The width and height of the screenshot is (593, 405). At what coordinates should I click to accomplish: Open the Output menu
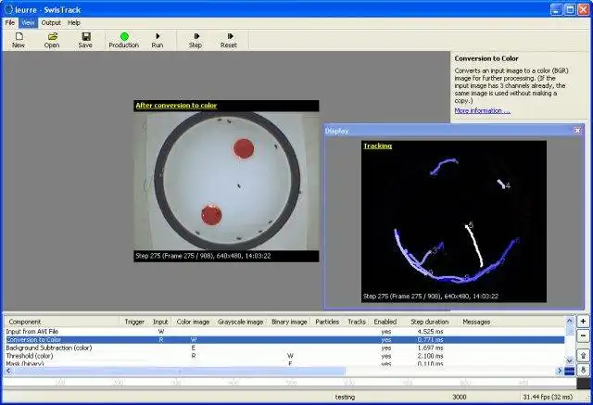[51, 22]
